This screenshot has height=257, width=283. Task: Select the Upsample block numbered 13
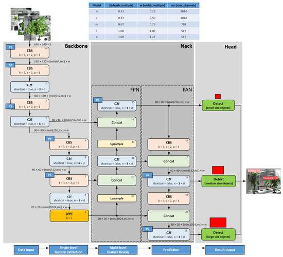click(x=117, y=144)
